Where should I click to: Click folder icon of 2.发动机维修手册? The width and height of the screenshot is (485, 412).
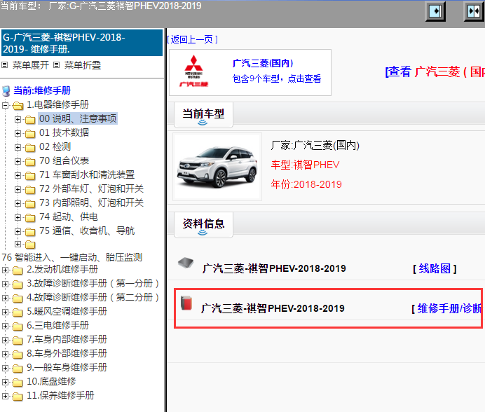(18, 270)
